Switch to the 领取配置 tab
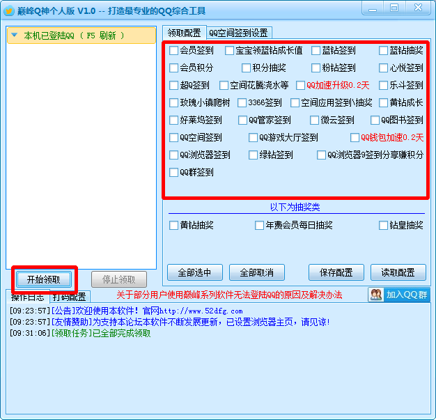The width and height of the screenshot is (436, 420). [x=184, y=33]
